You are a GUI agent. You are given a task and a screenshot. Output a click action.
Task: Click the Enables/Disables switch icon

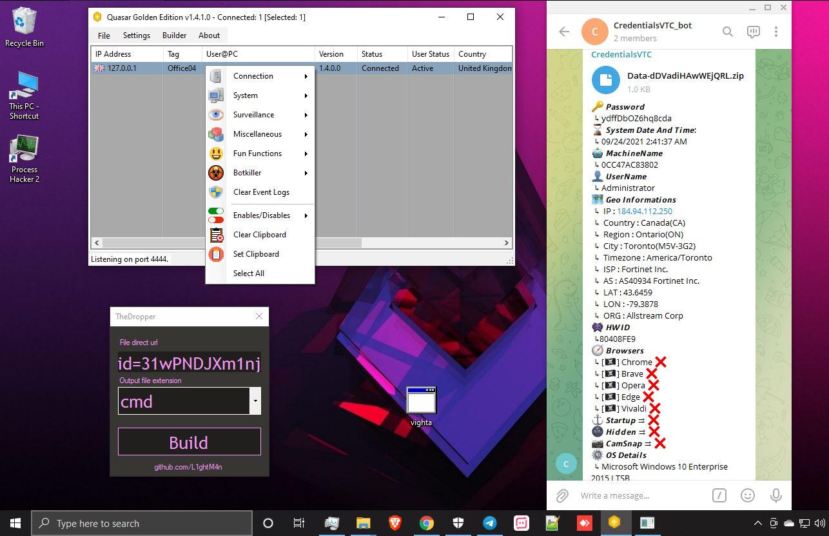point(216,215)
